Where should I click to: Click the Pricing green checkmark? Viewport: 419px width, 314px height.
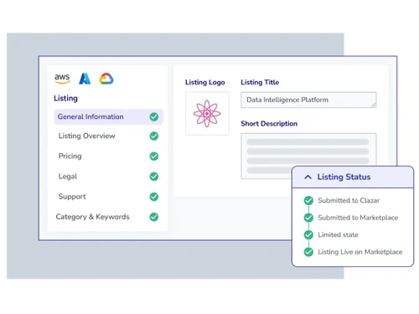[x=154, y=156]
